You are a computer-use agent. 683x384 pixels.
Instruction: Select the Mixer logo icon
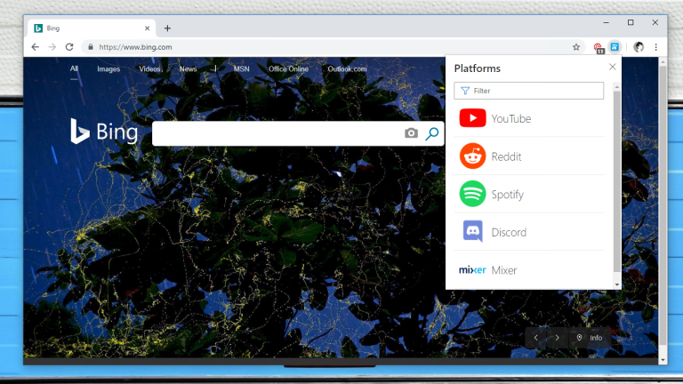(x=472, y=270)
